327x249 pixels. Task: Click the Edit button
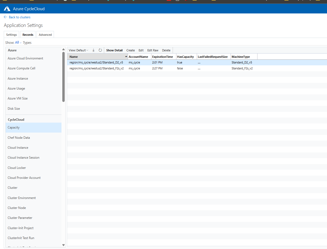tap(141, 50)
